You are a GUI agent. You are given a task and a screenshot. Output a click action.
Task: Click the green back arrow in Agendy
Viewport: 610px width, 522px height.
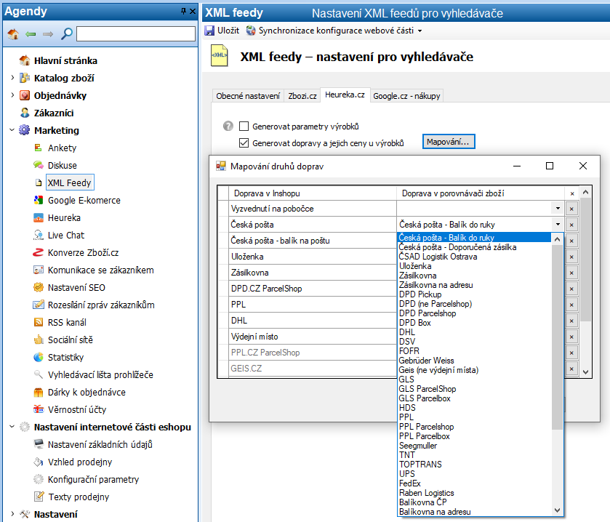pos(31,34)
